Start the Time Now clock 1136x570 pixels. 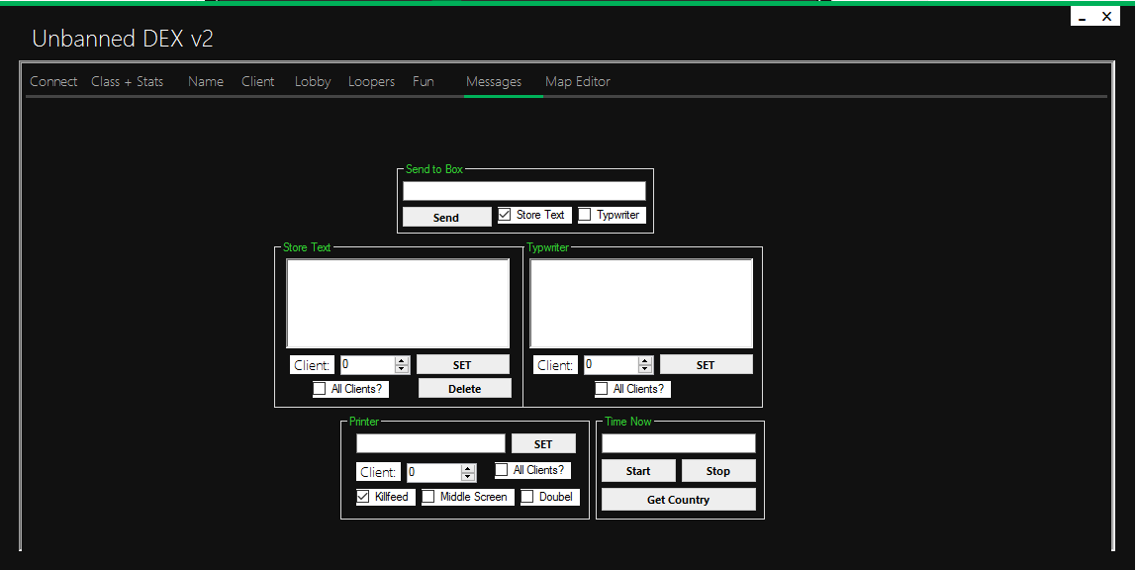tap(638, 470)
